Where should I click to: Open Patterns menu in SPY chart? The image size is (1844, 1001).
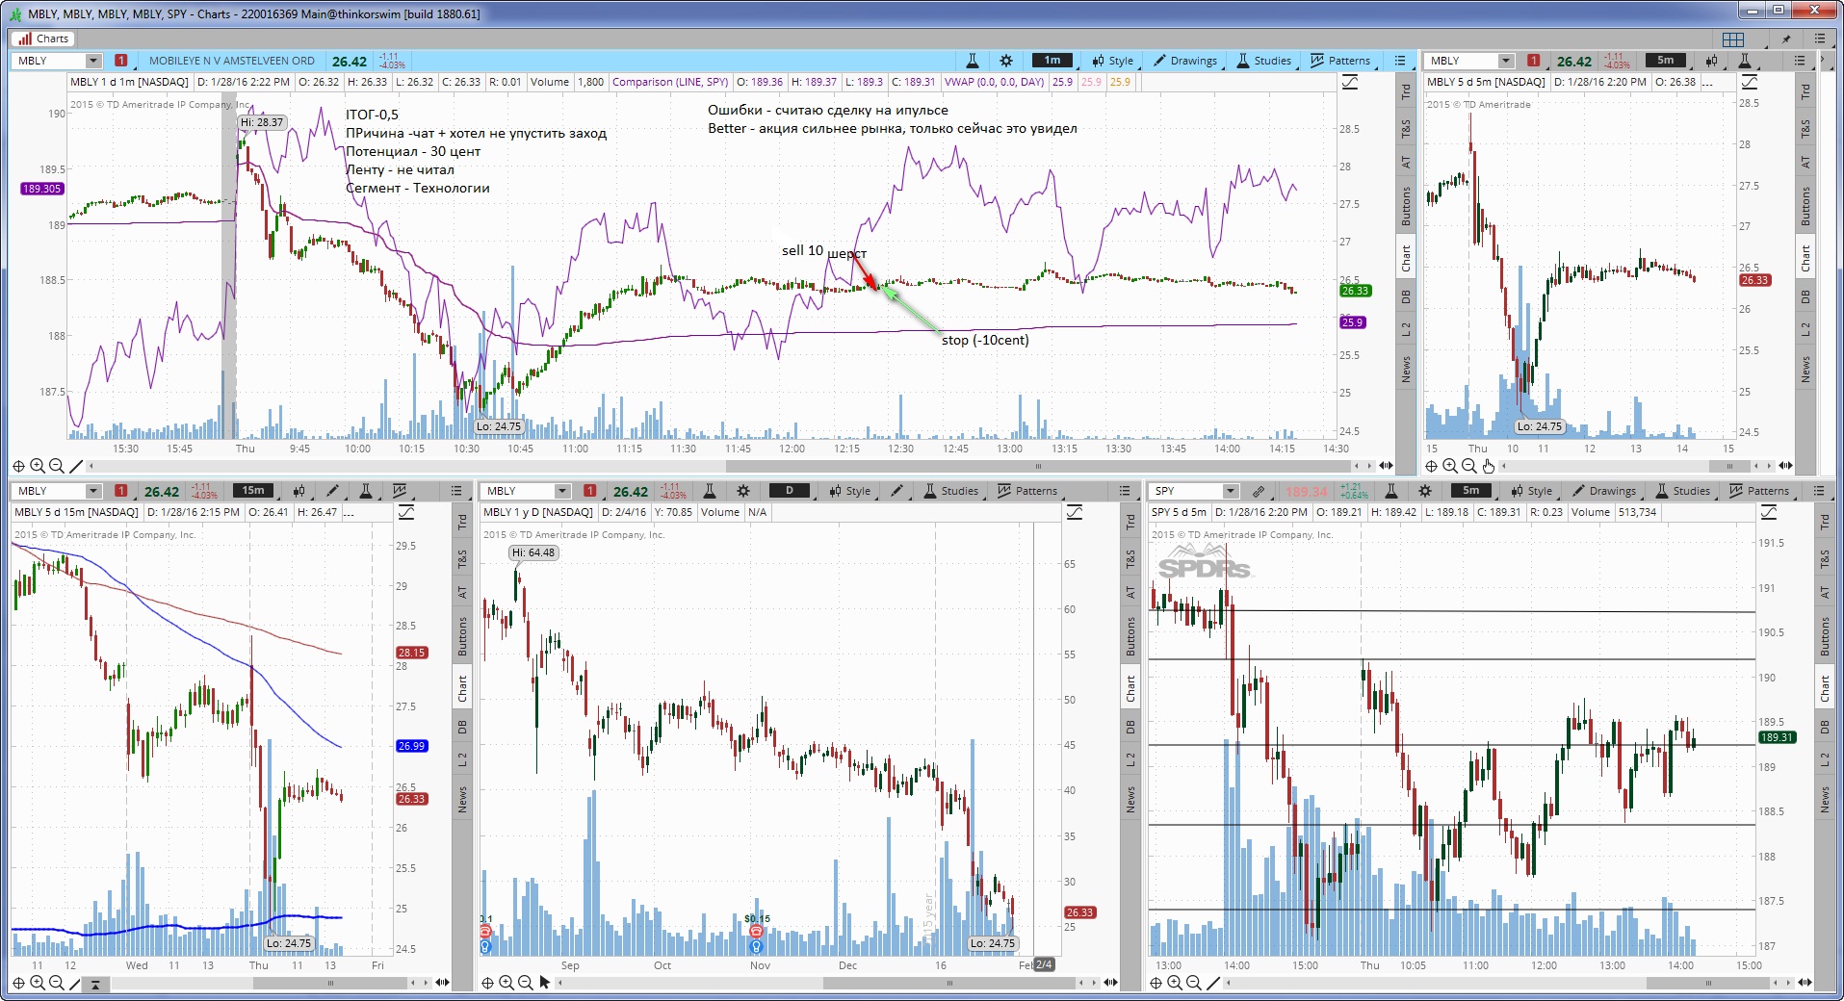click(1759, 491)
